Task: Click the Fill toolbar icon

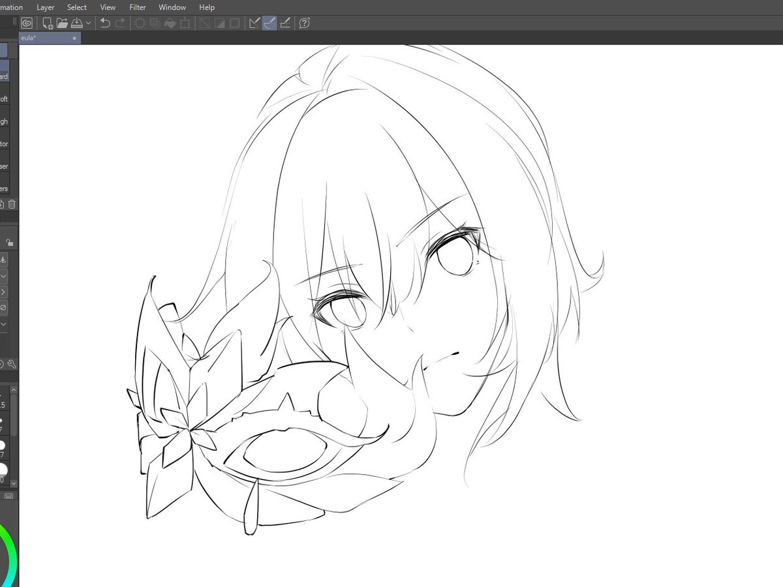Action: pos(170,23)
